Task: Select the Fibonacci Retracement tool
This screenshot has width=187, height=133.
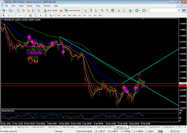Action: tap(36, 15)
